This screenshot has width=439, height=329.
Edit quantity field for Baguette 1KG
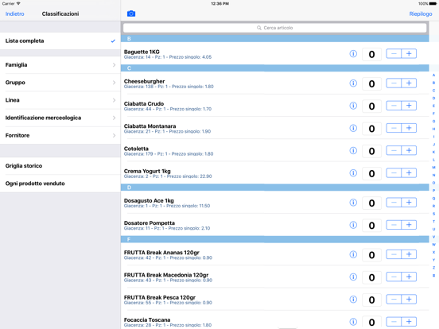(x=371, y=54)
